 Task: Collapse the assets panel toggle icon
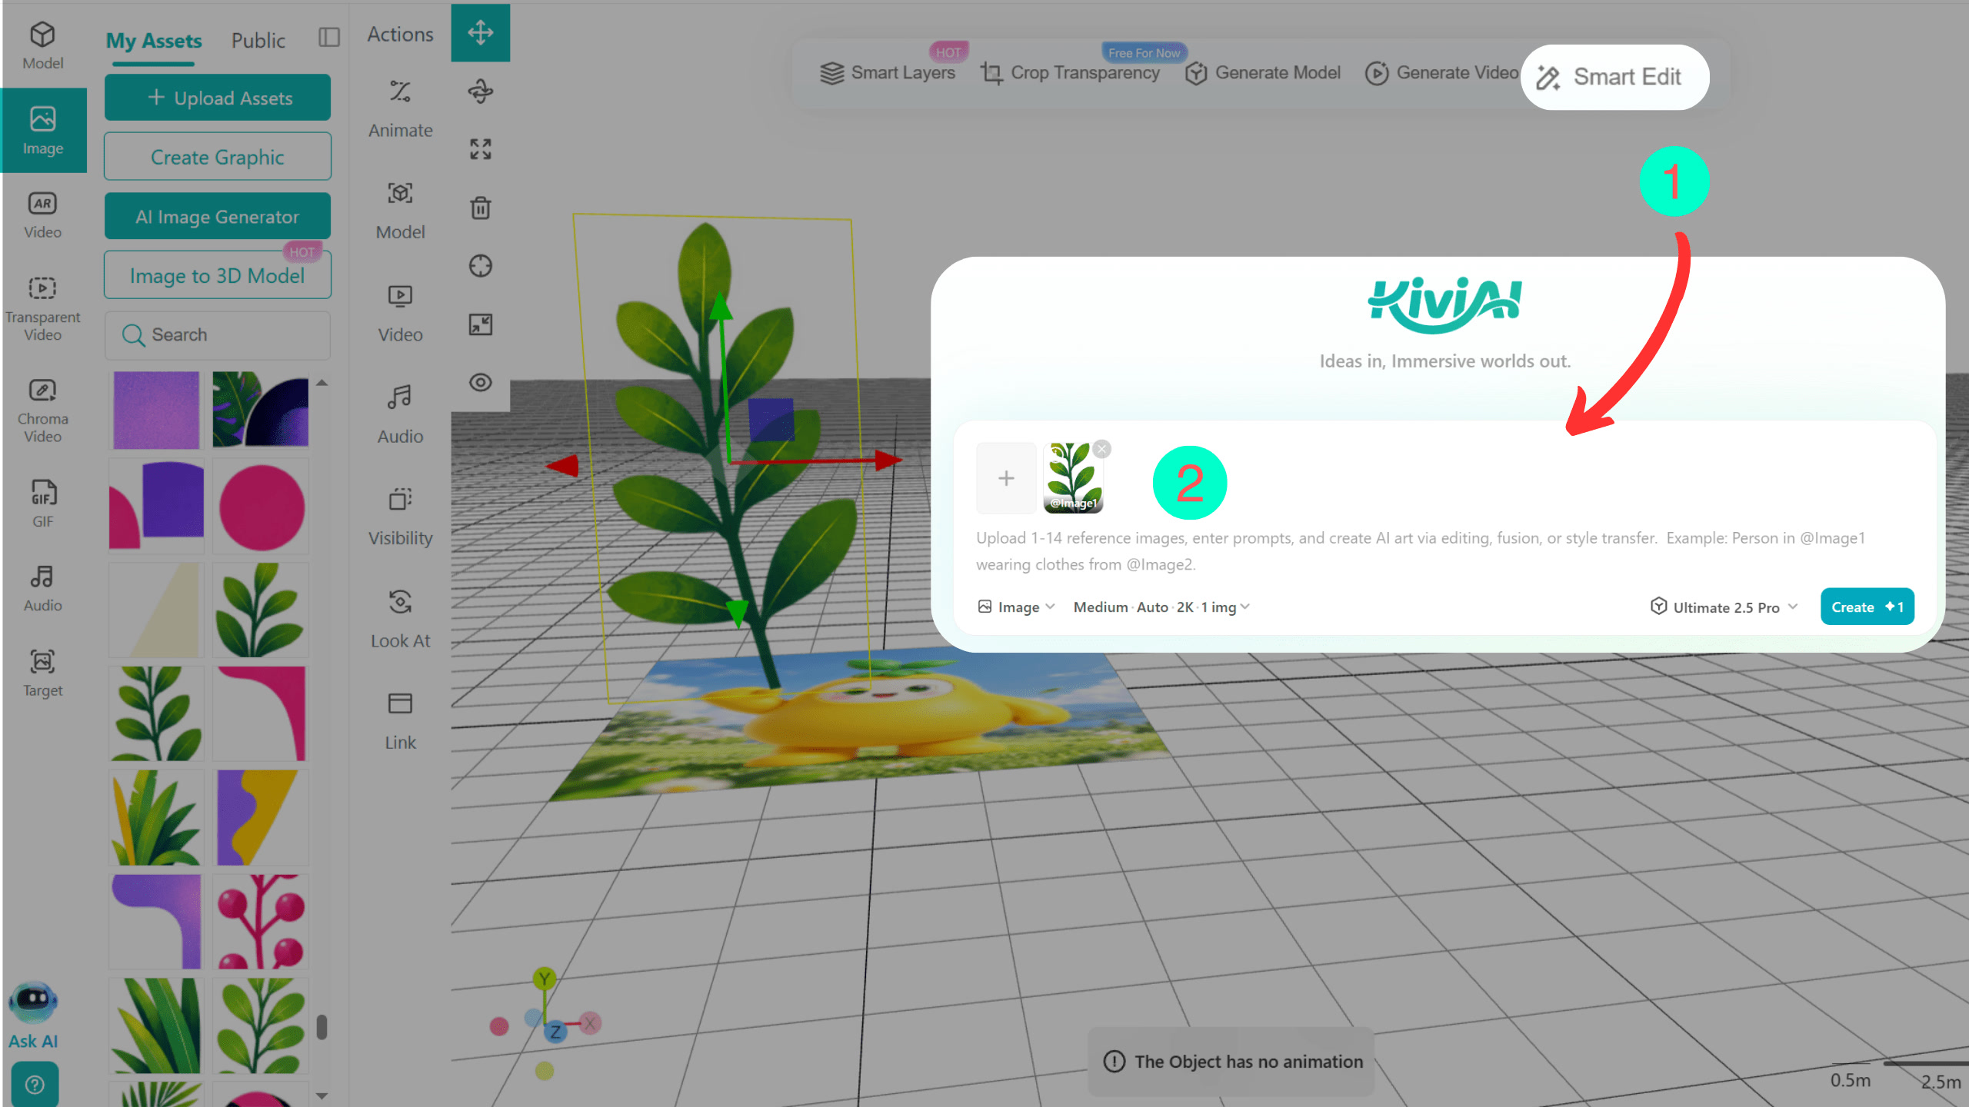[x=329, y=38]
